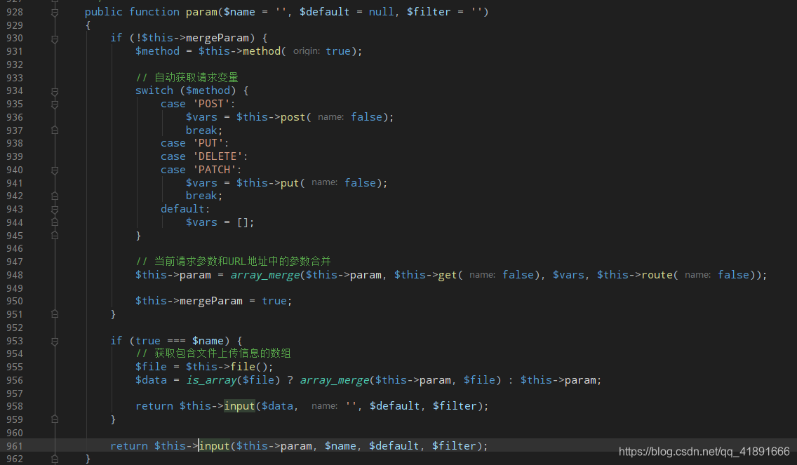Click the default: label on line 943
Screen dimensions: 797x465
(x=185, y=209)
